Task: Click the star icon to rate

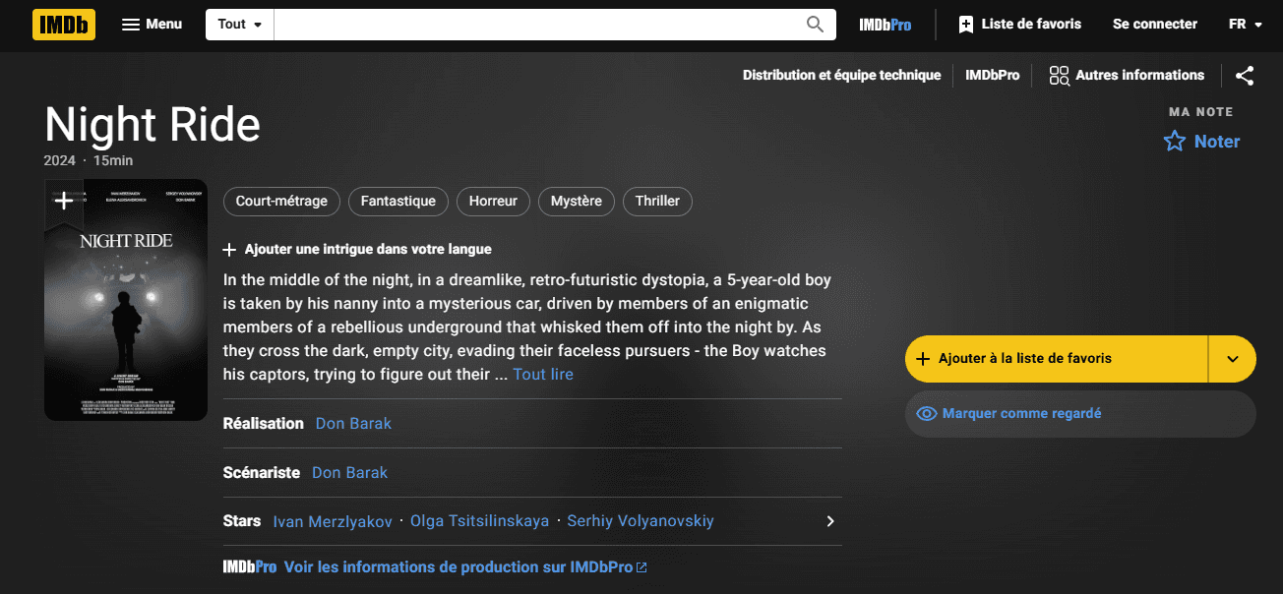Action: [x=1175, y=142]
